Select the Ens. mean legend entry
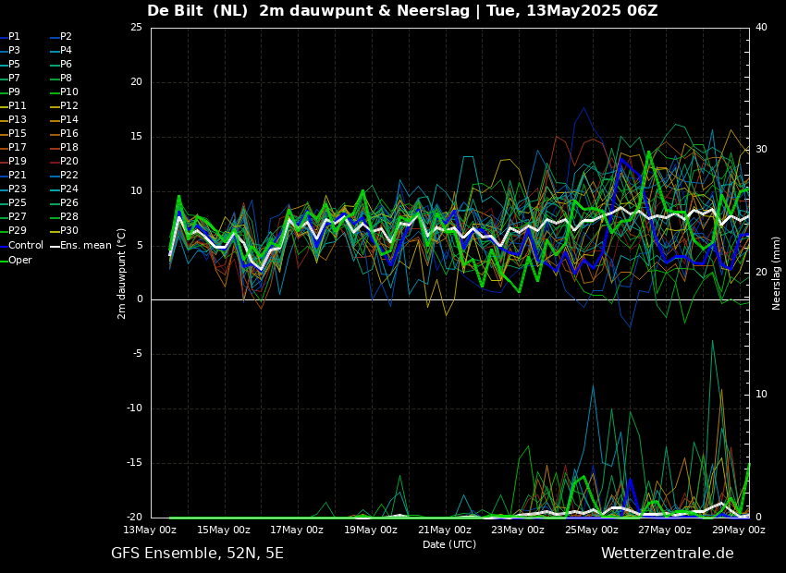Image resolution: width=786 pixels, height=573 pixels. (85, 246)
